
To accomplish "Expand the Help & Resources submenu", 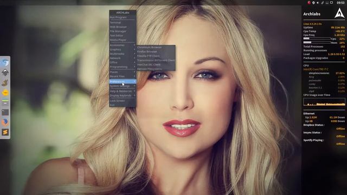I will click(x=123, y=91).
